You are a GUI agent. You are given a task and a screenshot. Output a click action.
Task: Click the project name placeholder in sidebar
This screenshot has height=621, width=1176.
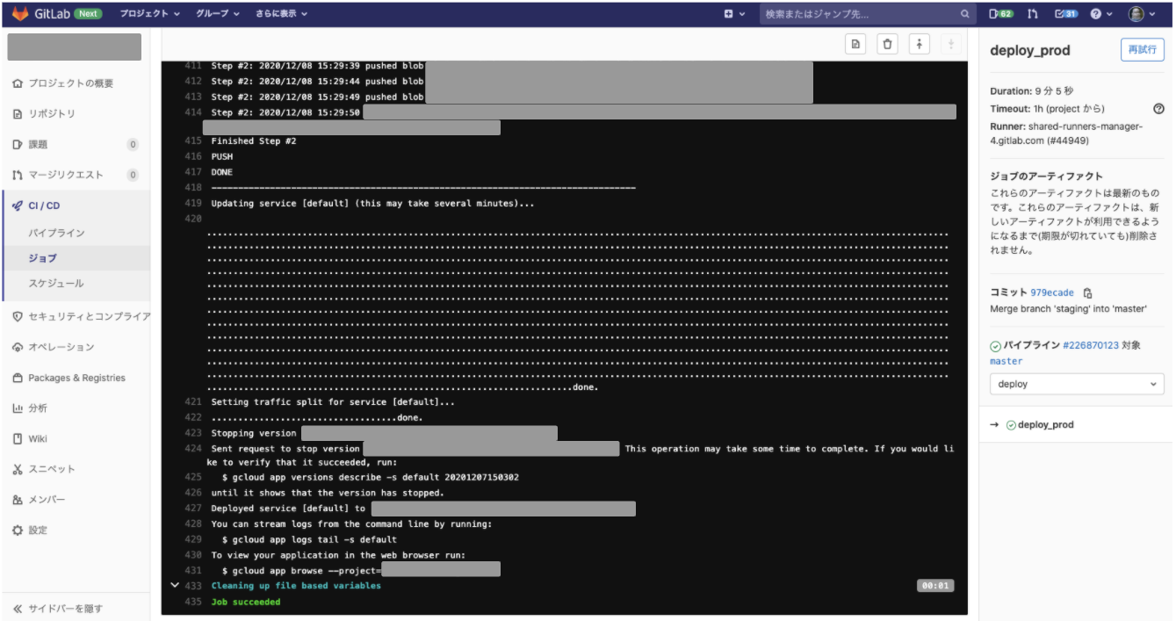pos(75,47)
